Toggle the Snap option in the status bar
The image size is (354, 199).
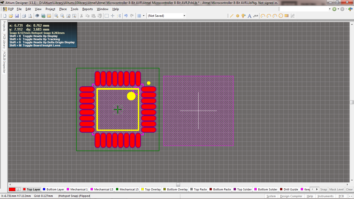324,189
